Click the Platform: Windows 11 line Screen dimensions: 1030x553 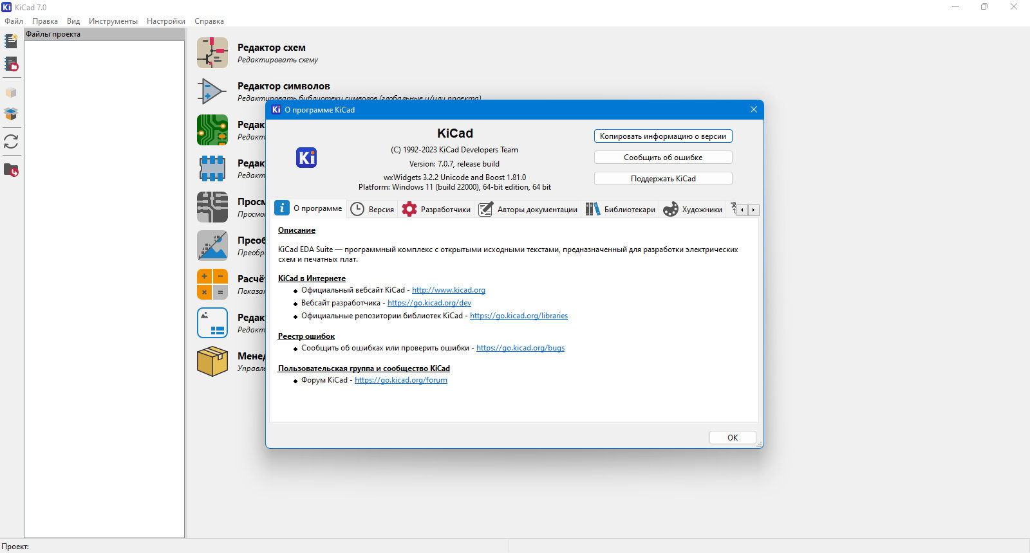click(x=454, y=187)
